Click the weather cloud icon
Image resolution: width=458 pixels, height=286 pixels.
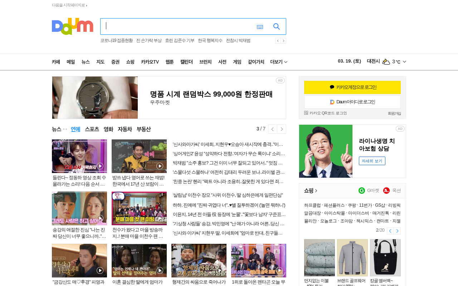coord(386,61)
